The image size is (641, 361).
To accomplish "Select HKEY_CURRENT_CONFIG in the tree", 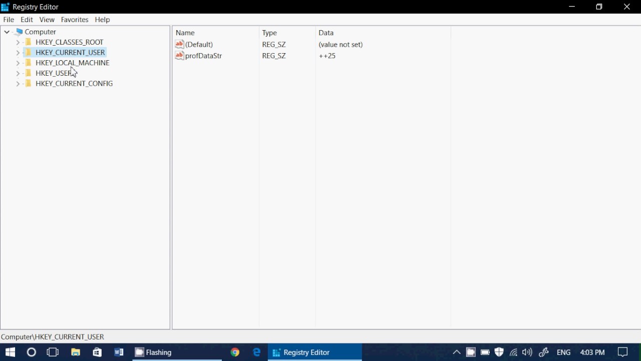I will click(x=74, y=84).
